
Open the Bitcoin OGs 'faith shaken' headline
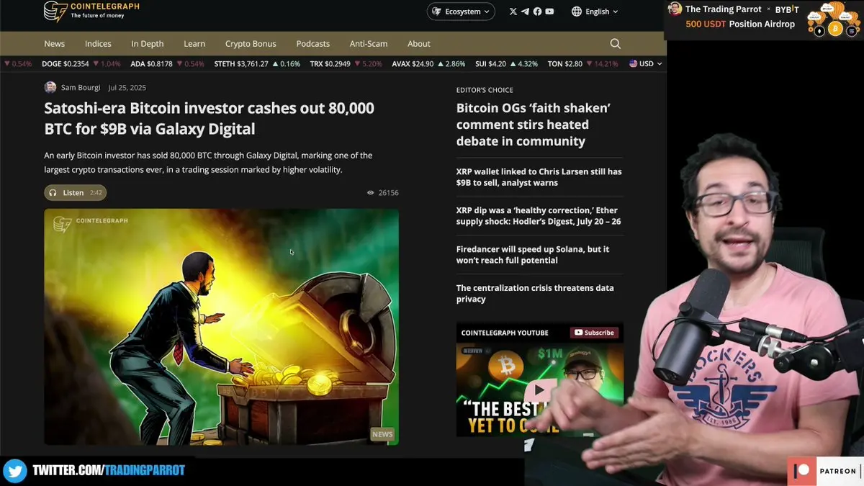[x=534, y=125]
